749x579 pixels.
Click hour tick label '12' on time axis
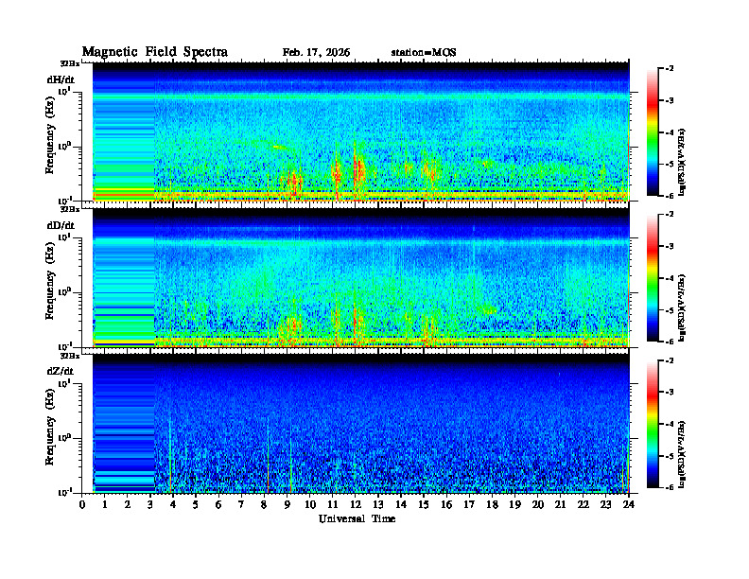pyautogui.click(x=356, y=505)
